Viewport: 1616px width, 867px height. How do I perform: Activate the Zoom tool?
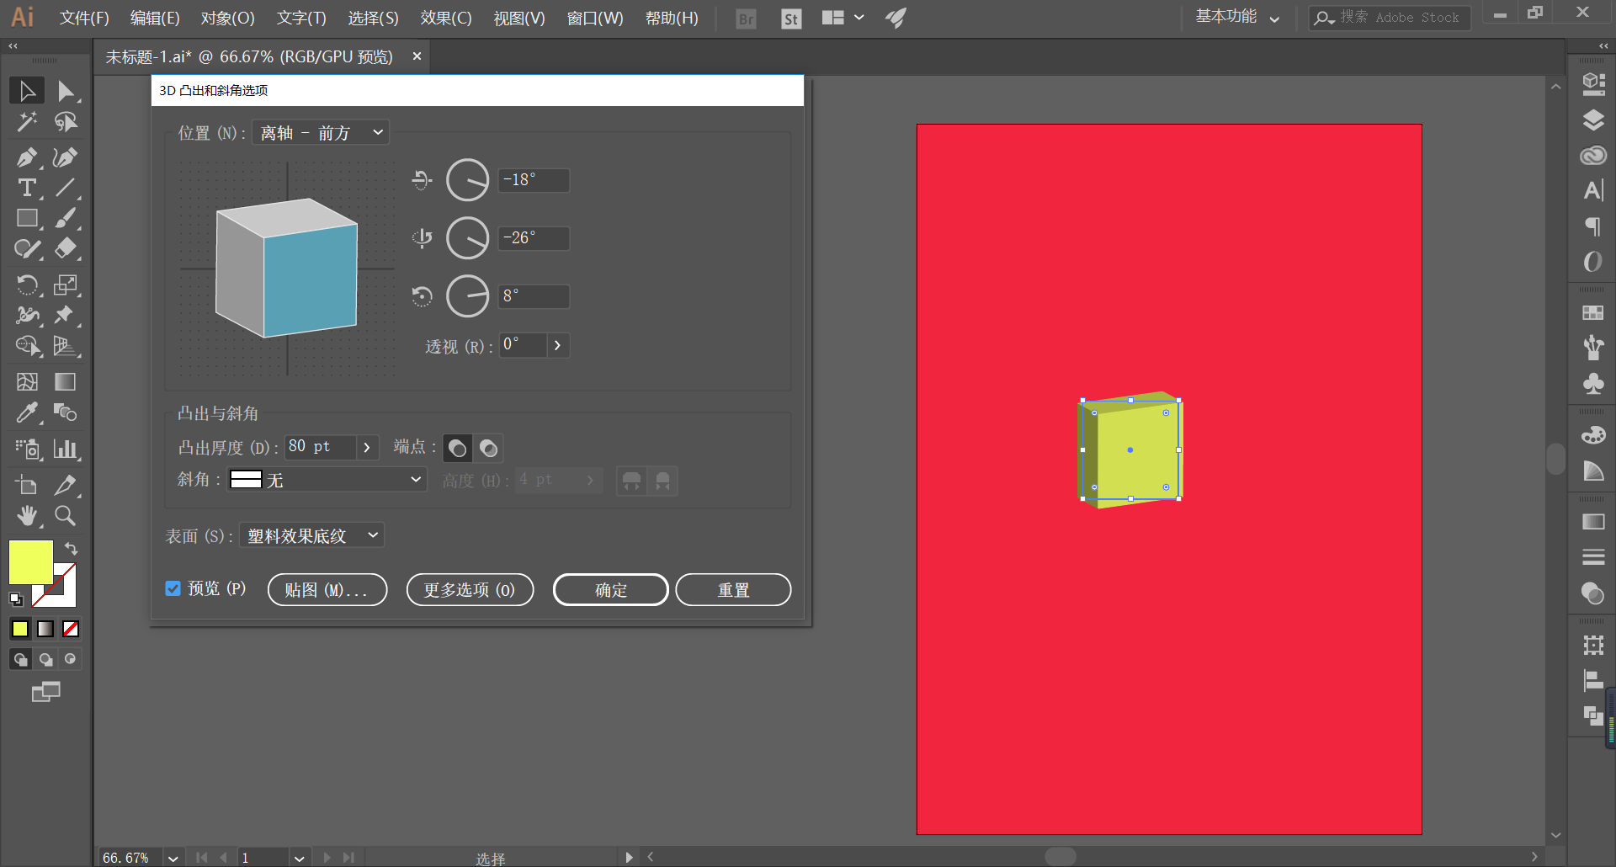65,515
